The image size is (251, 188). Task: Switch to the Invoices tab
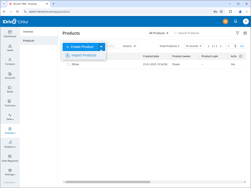pyautogui.click(x=28, y=31)
